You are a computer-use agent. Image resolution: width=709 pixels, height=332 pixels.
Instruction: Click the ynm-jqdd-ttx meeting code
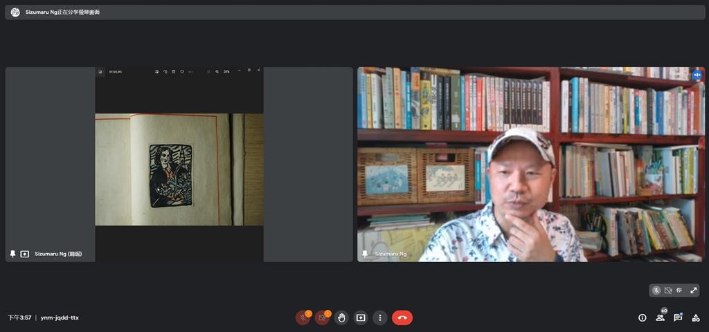point(60,318)
